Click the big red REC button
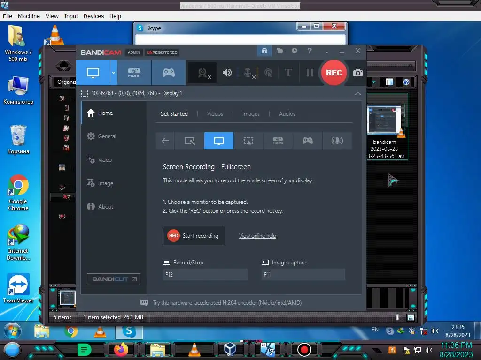The height and width of the screenshot is (360, 481). coord(334,73)
